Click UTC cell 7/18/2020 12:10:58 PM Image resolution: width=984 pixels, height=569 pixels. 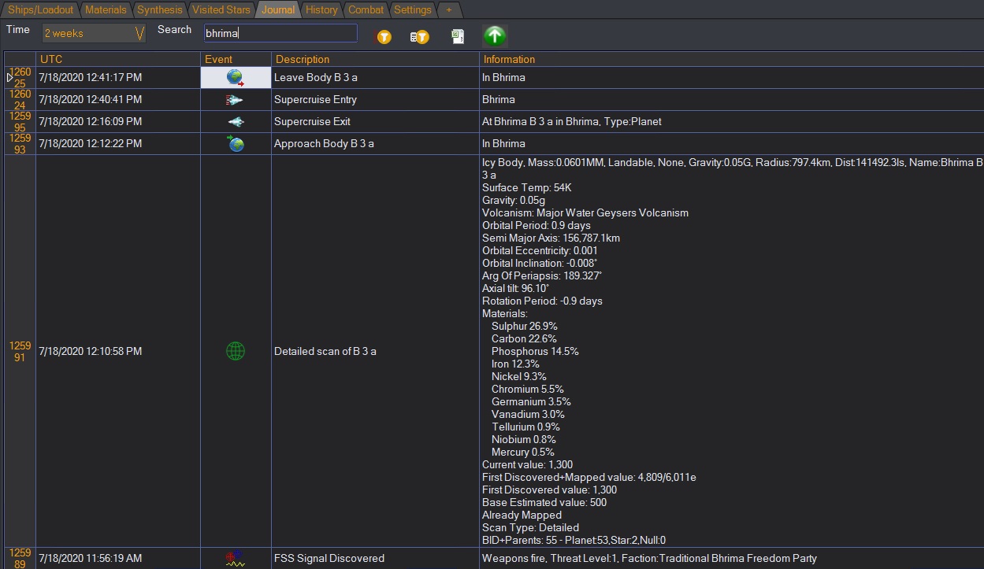coord(118,352)
